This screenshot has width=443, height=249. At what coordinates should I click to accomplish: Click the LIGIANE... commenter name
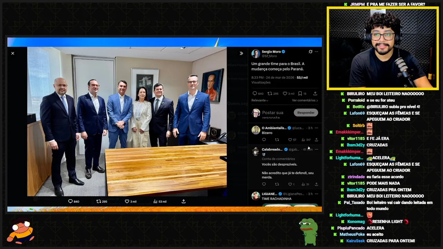(270, 194)
